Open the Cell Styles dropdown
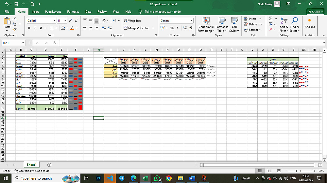 (234, 25)
